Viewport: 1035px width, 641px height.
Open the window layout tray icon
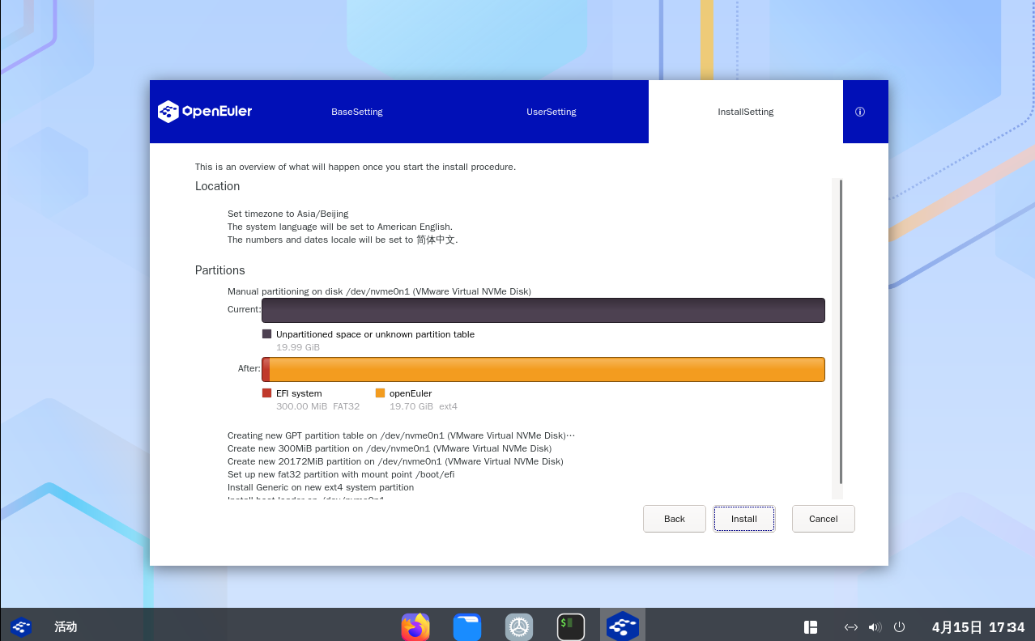811,627
